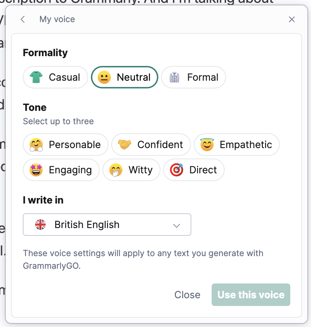The height and width of the screenshot is (327, 311).
Task: Select Casual formality option
Action: pyautogui.click(x=55, y=77)
